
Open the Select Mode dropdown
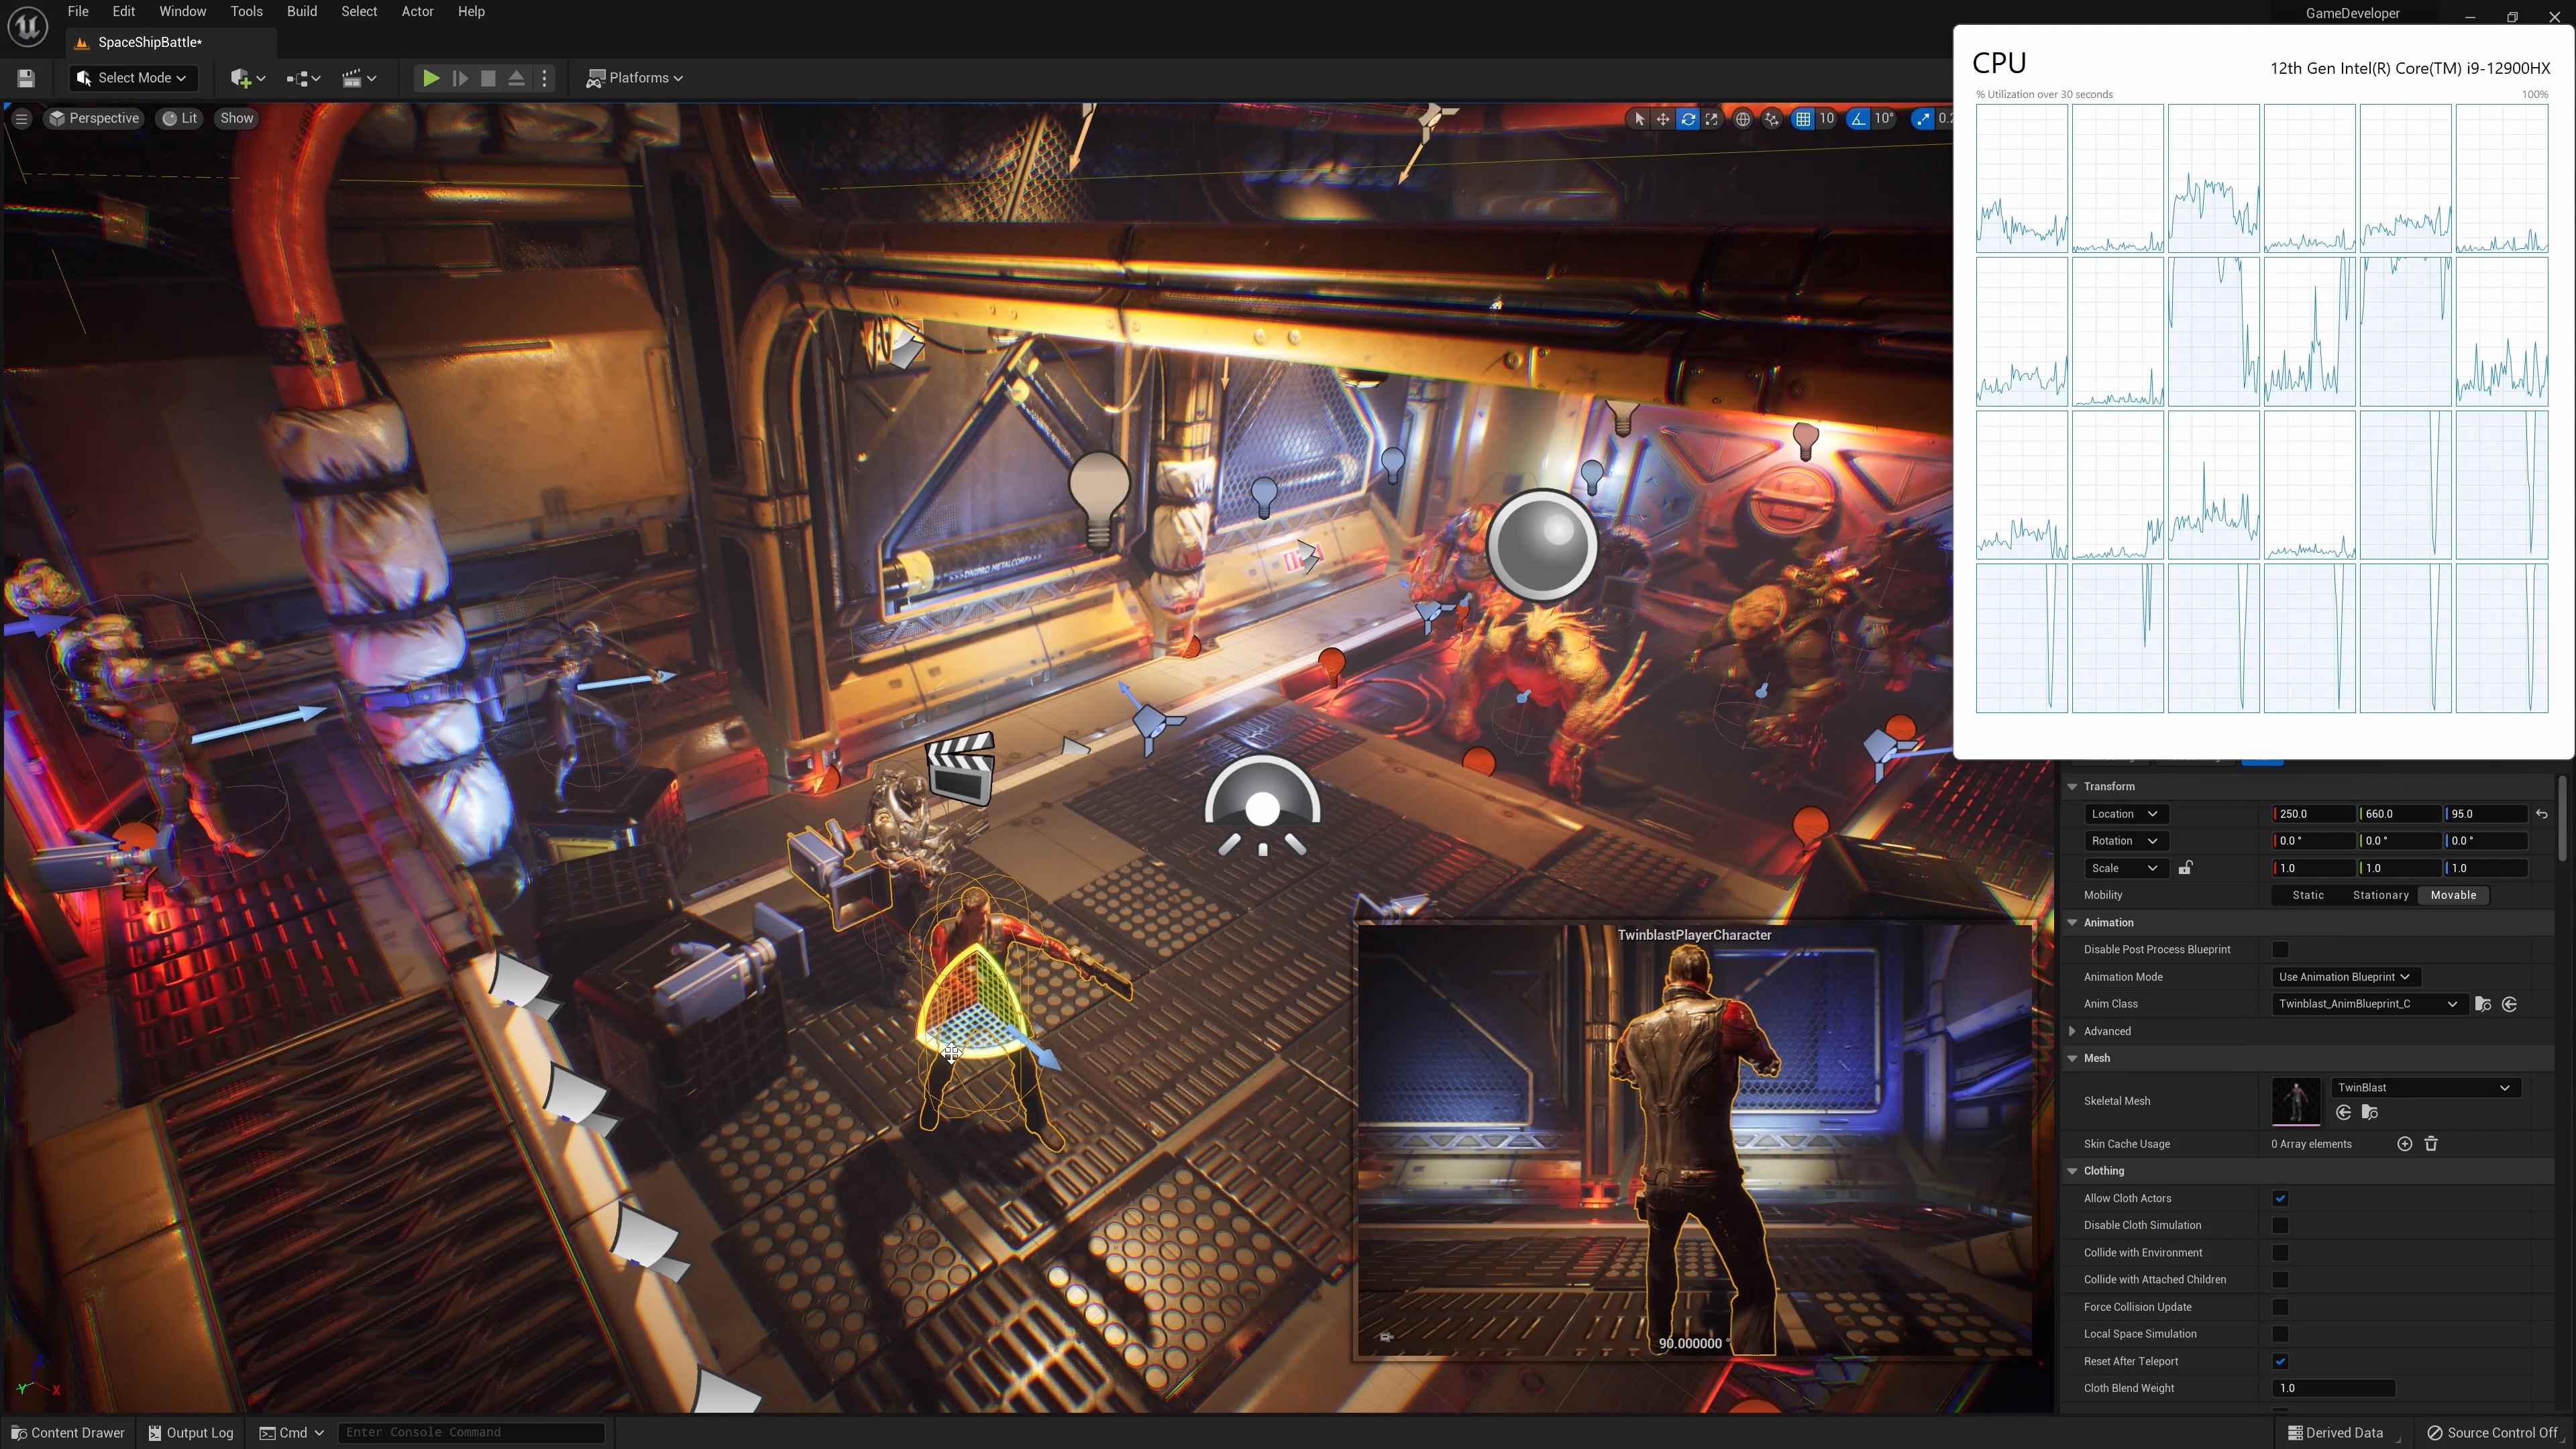point(132,78)
